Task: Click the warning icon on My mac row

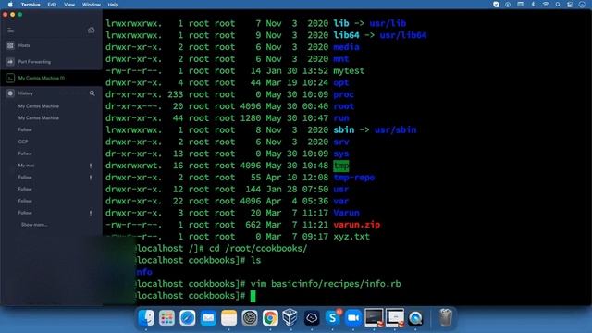Action: pyautogui.click(x=91, y=166)
